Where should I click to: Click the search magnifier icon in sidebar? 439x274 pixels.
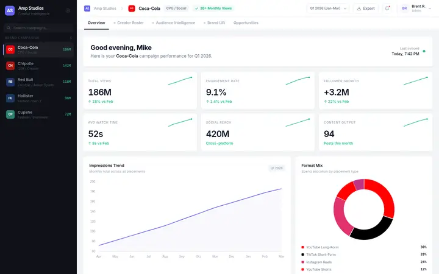pos(9,28)
